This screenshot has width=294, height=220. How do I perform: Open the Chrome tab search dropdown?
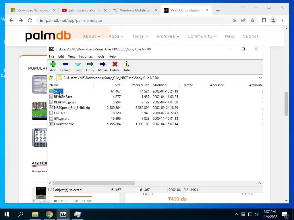[242, 7]
